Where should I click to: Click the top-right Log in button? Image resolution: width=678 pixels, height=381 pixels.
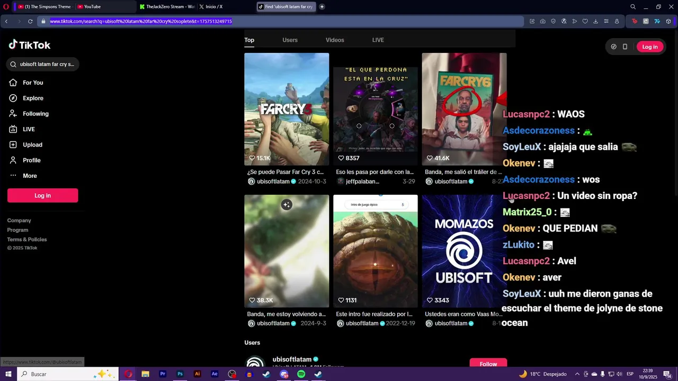650,47
